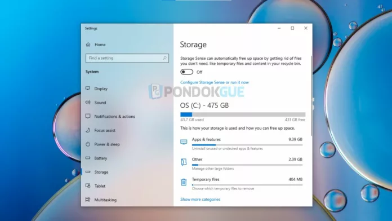Turn on the Storage Sense toggle
The height and width of the screenshot is (221, 392).
coord(187,72)
